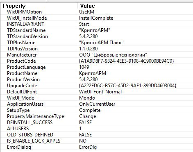Image resolution: width=193 pixels, height=152 pixels.
Task: Select the ProductLanguage property
Action: pyautogui.click(x=26, y=67)
